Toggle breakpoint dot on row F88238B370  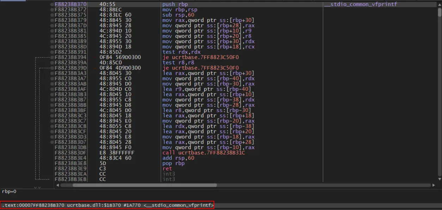[52, 4]
